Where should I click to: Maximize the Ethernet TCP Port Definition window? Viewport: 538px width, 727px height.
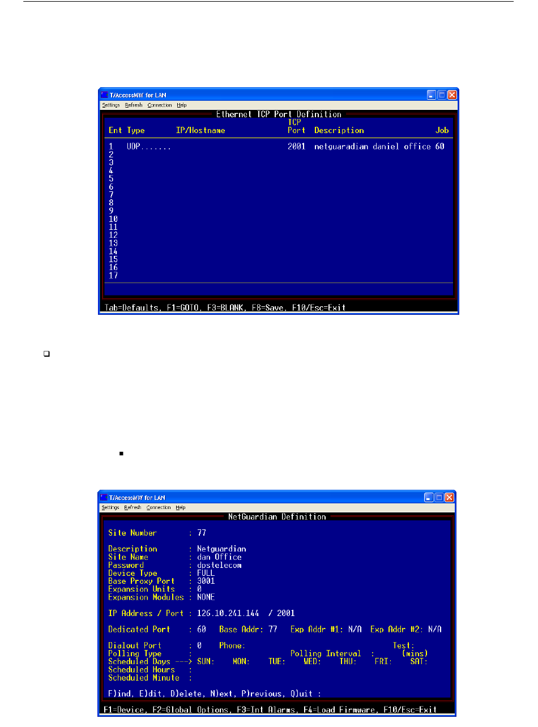coord(441,95)
